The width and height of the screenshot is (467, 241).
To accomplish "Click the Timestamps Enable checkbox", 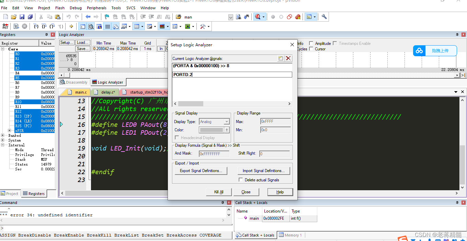I will coord(335,44).
